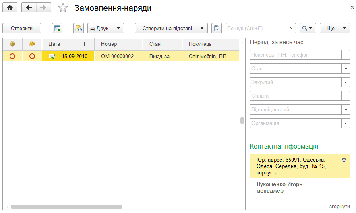Click the posted document icon in row
The image size is (356, 213).
[52, 56]
